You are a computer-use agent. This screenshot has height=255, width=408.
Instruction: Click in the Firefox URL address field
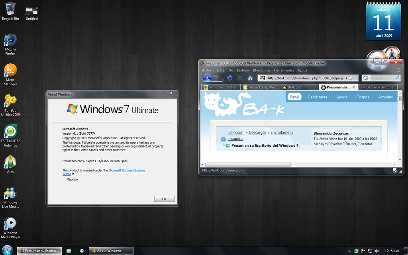coord(307,78)
